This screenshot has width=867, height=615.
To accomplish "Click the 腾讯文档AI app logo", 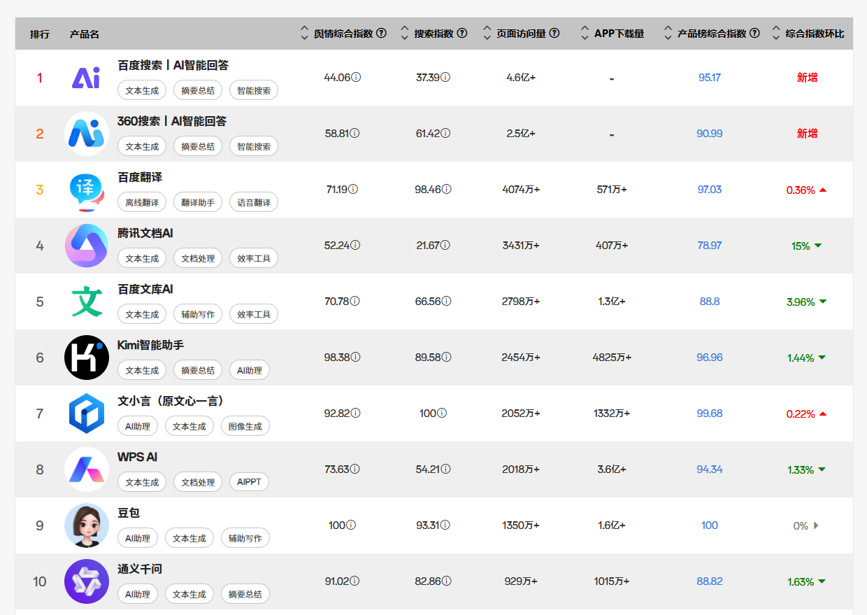I will click(87, 246).
